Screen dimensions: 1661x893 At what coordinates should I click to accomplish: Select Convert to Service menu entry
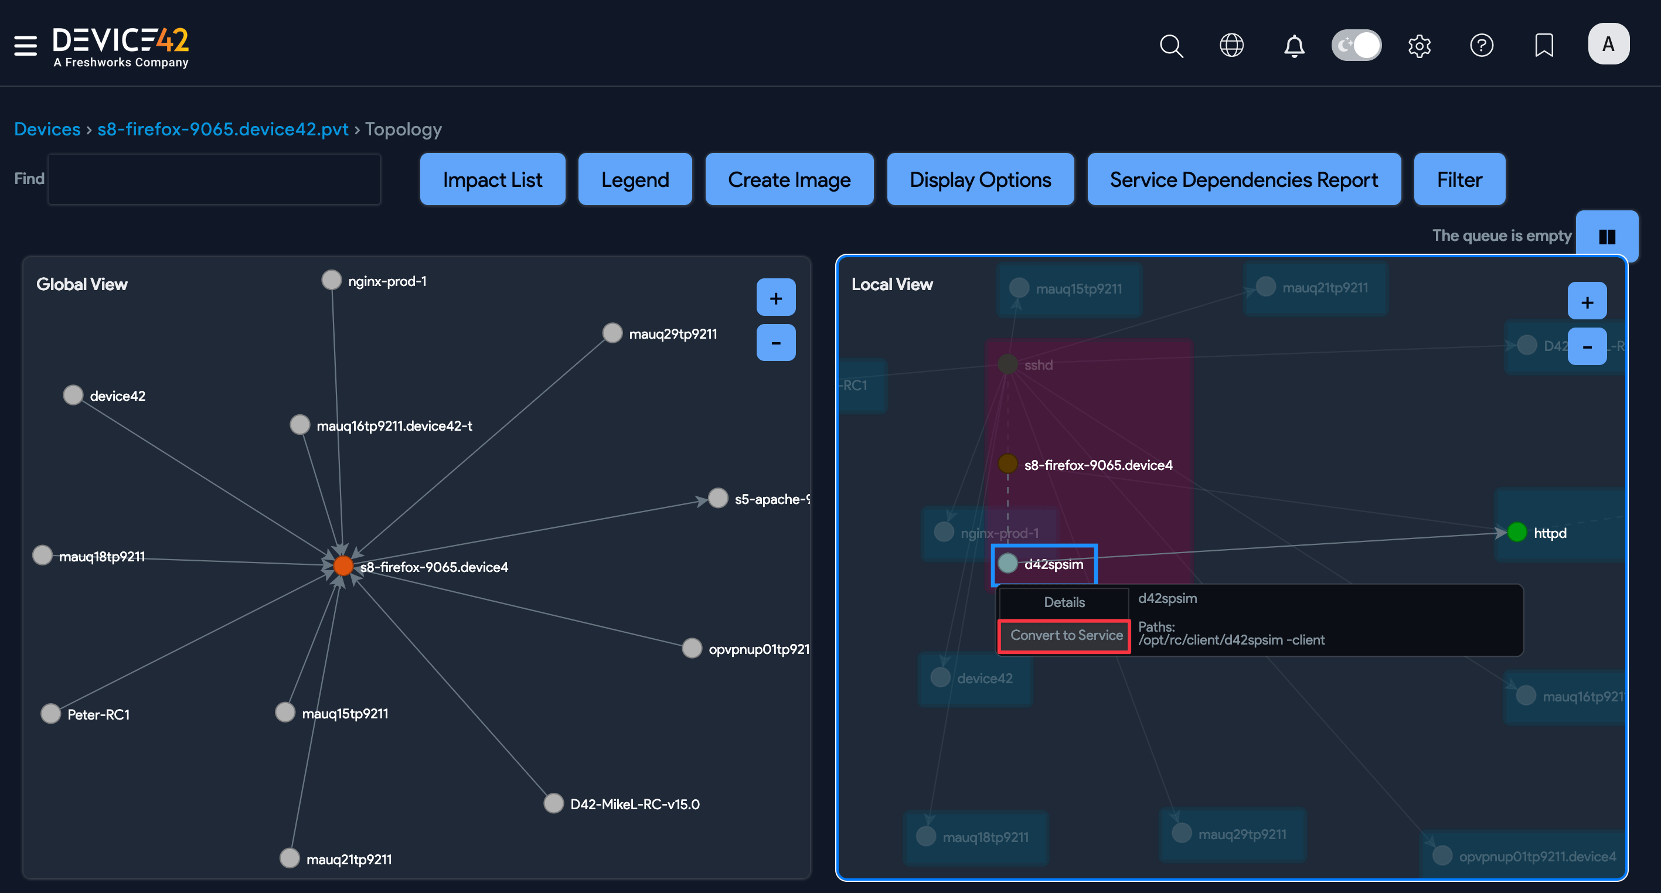(1064, 636)
